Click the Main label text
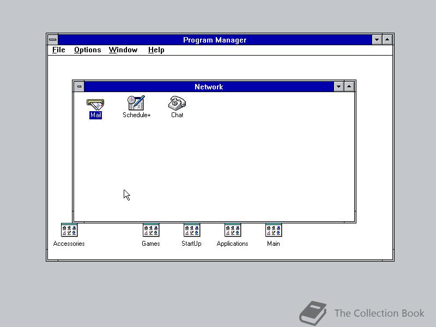 click(x=274, y=244)
